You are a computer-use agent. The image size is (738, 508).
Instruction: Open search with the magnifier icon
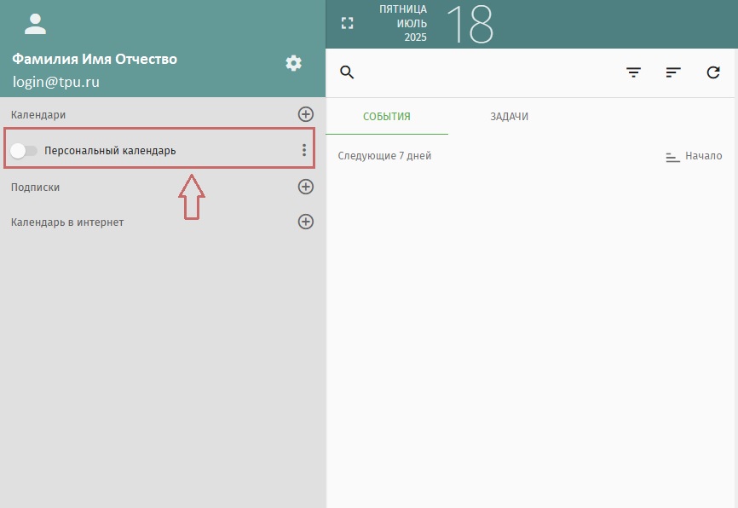pos(347,72)
